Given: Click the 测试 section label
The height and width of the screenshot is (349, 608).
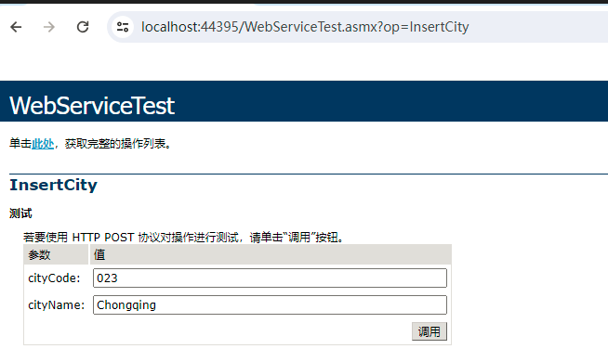Looking at the screenshot, I should 20,213.
